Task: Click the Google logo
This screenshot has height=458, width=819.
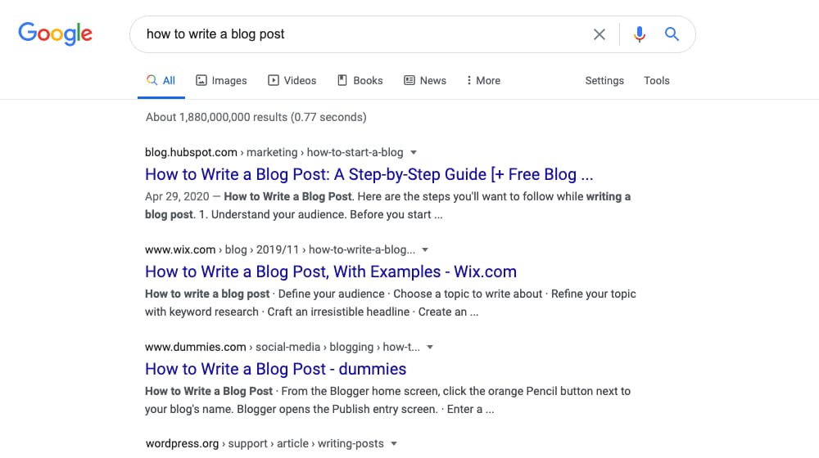Action: 56,34
